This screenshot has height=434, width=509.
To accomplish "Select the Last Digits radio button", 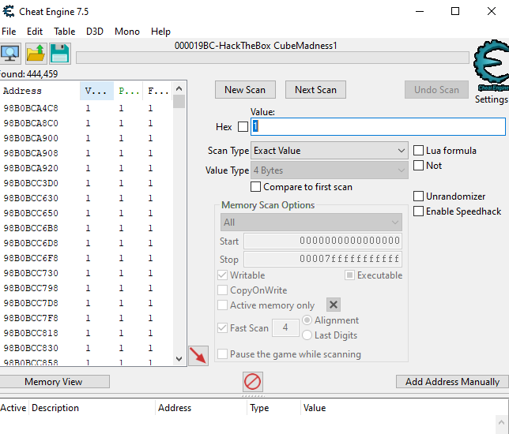I will pyautogui.click(x=307, y=335).
